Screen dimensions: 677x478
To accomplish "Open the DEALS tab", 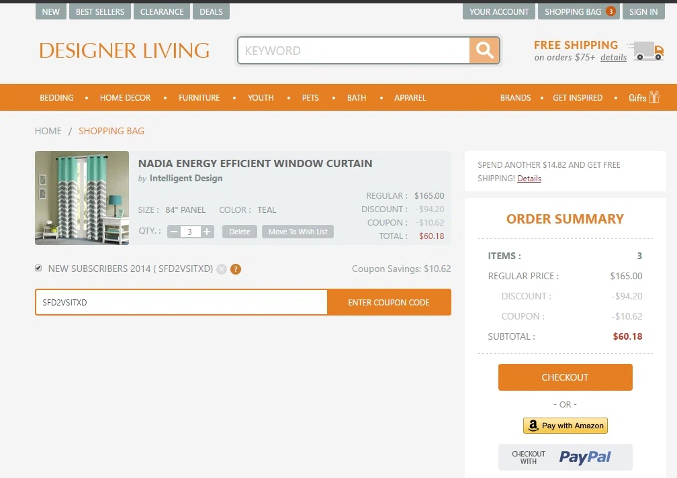I will click(x=211, y=11).
